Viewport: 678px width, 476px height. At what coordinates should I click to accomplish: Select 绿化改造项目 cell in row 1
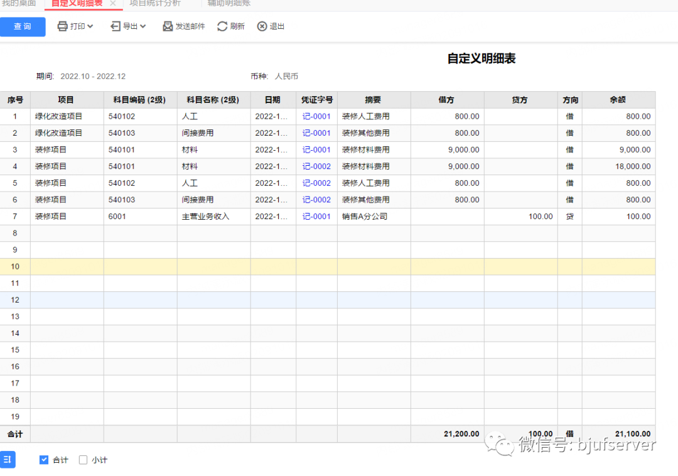[67, 116]
